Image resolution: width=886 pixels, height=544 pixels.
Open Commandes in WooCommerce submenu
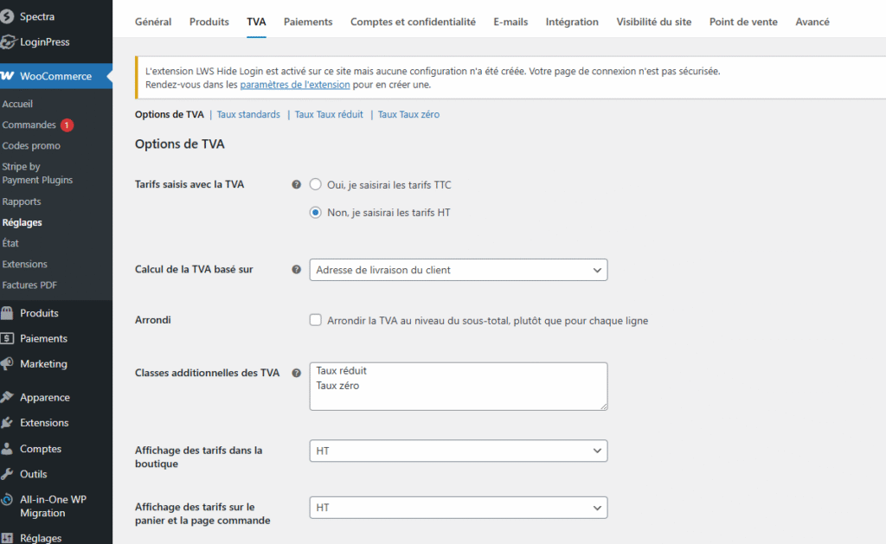pos(29,125)
